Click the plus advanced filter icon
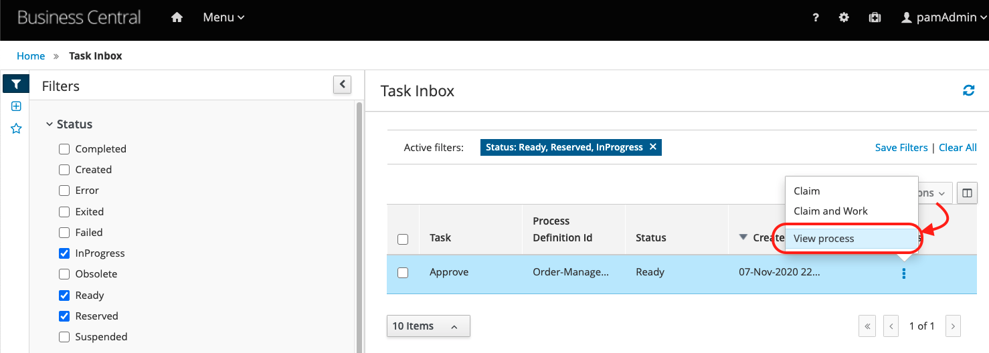 [16, 106]
